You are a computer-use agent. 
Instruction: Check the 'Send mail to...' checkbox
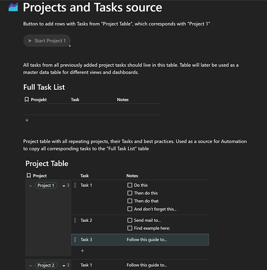129,220
